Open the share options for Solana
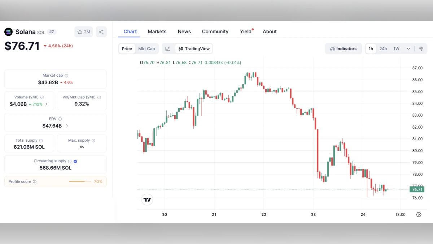This screenshot has height=244, width=433. (x=101, y=32)
